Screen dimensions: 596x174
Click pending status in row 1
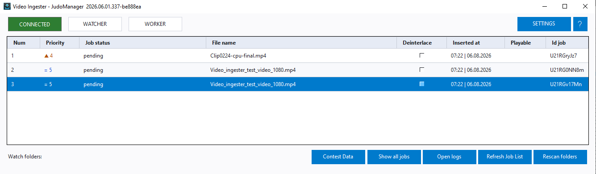[x=93, y=56]
